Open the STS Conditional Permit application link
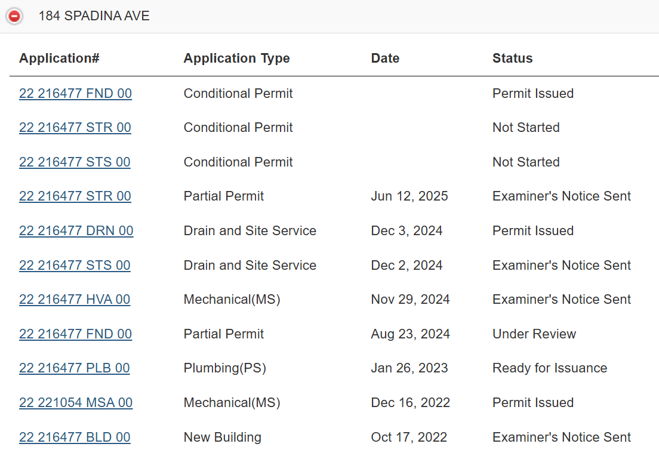The height and width of the screenshot is (456, 659). [75, 162]
